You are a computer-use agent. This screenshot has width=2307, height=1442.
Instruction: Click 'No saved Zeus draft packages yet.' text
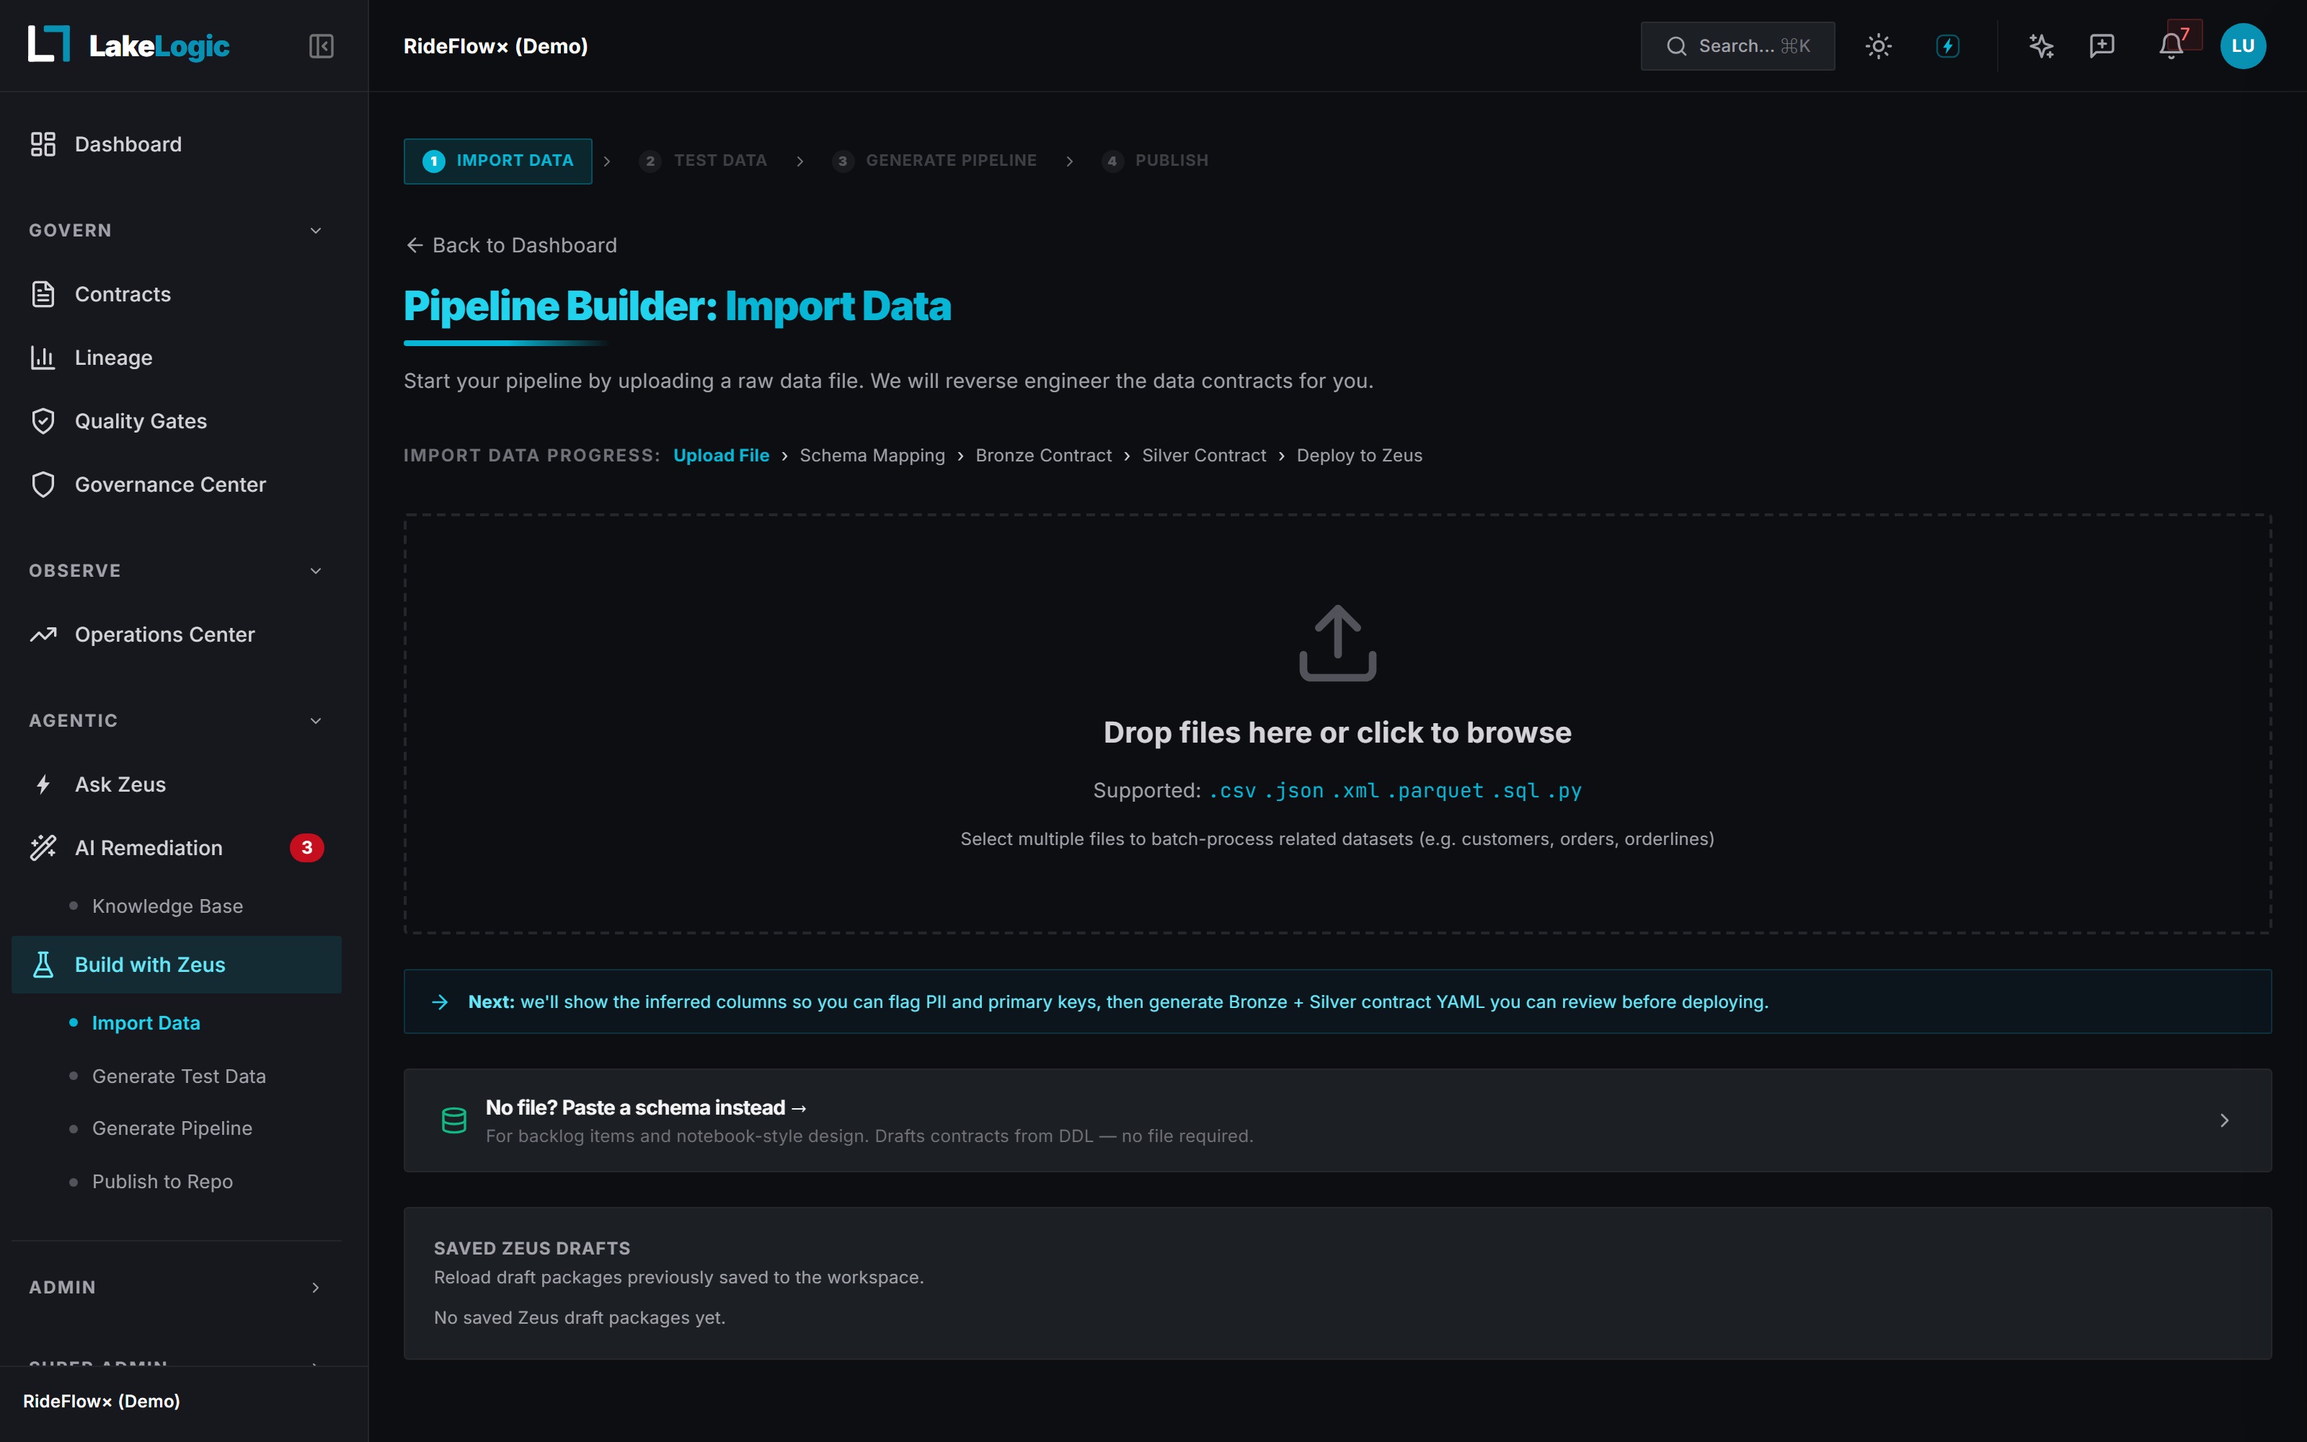(580, 1317)
